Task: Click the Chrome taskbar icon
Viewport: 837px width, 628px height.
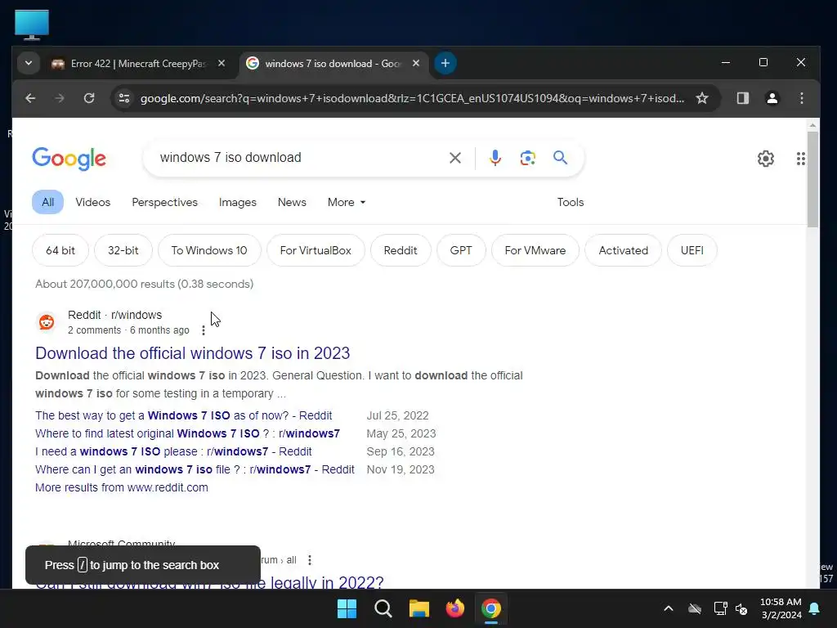Action: 491,608
